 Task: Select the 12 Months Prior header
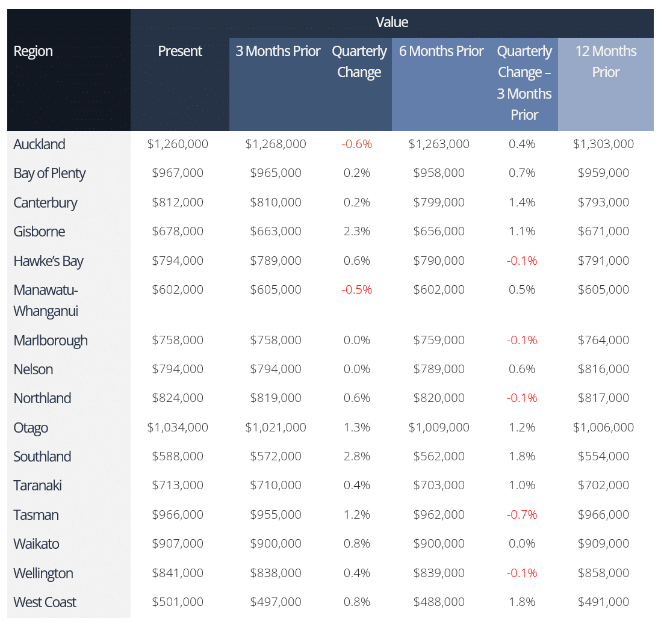tap(605, 61)
